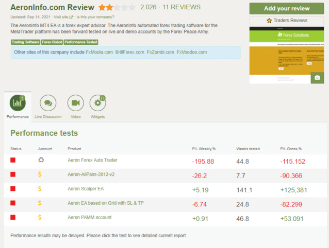Click the +53.091 gross P/L value
Viewport: 329px width, 248px height.
pyautogui.click(x=292, y=219)
